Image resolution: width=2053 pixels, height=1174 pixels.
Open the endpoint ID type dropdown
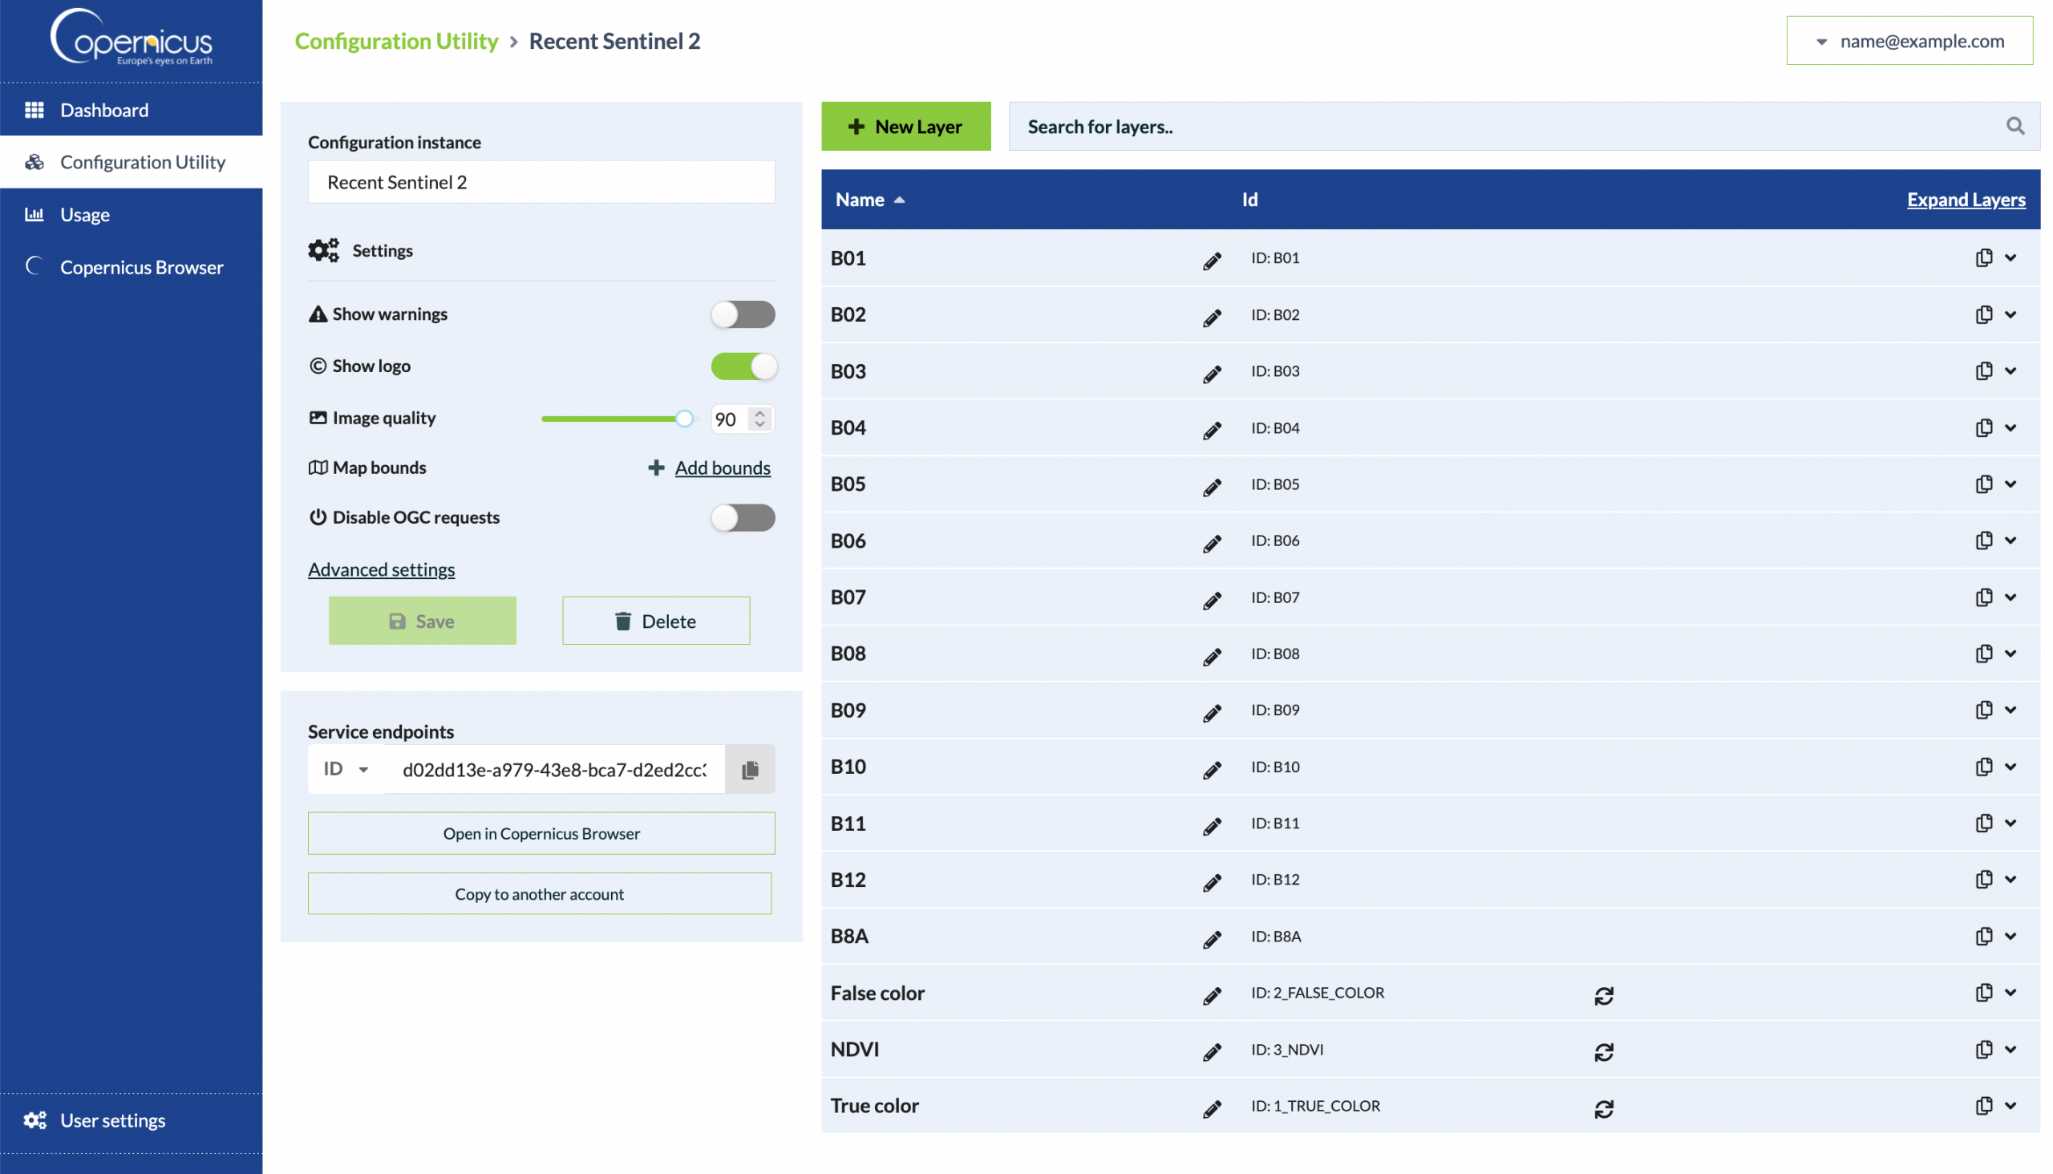[346, 768]
